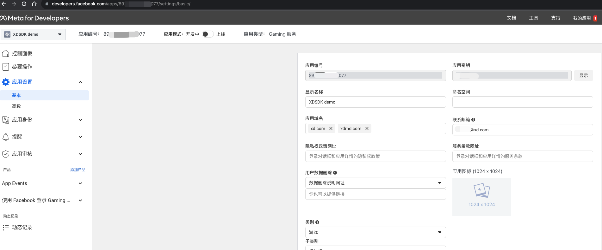The width and height of the screenshot is (602, 250).
Task: Click the 必要操作 checklist icon
Action: tap(5, 67)
